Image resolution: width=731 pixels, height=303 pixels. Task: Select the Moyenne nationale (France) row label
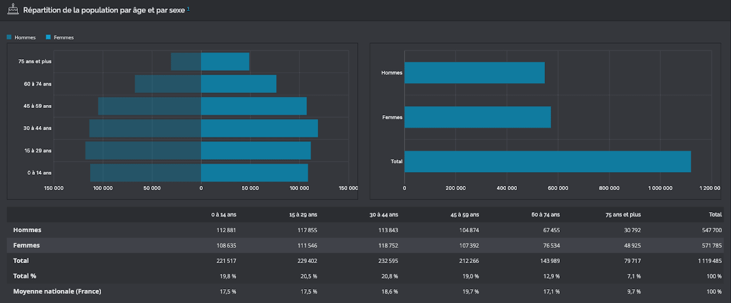point(57,292)
